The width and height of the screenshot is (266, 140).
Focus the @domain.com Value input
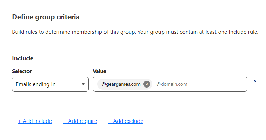pyautogui.click(x=172, y=84)
